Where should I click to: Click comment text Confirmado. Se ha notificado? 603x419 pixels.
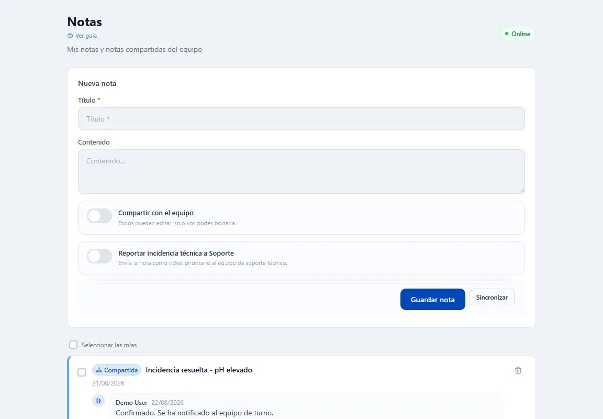point(194,413)
